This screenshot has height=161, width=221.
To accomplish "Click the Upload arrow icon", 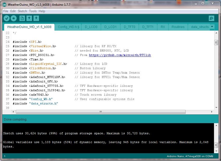I will pos(14,18).
